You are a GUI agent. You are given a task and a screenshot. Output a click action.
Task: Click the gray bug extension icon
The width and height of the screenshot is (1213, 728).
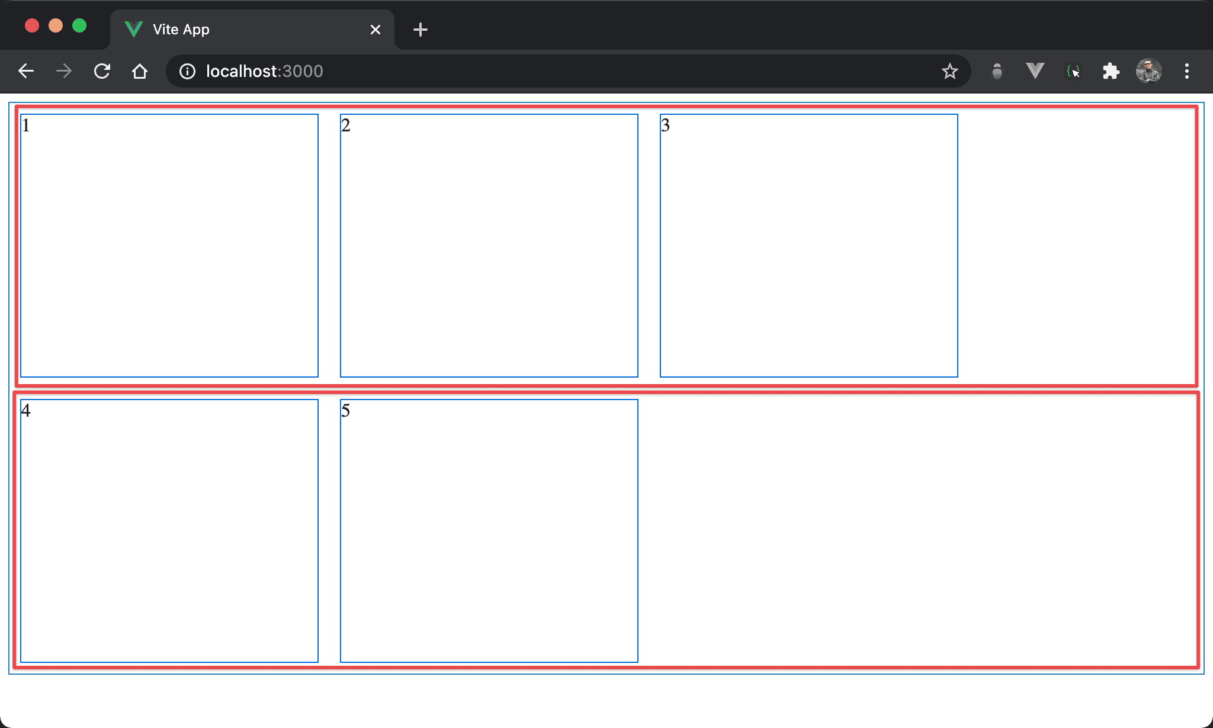click(x=997, y=72)
